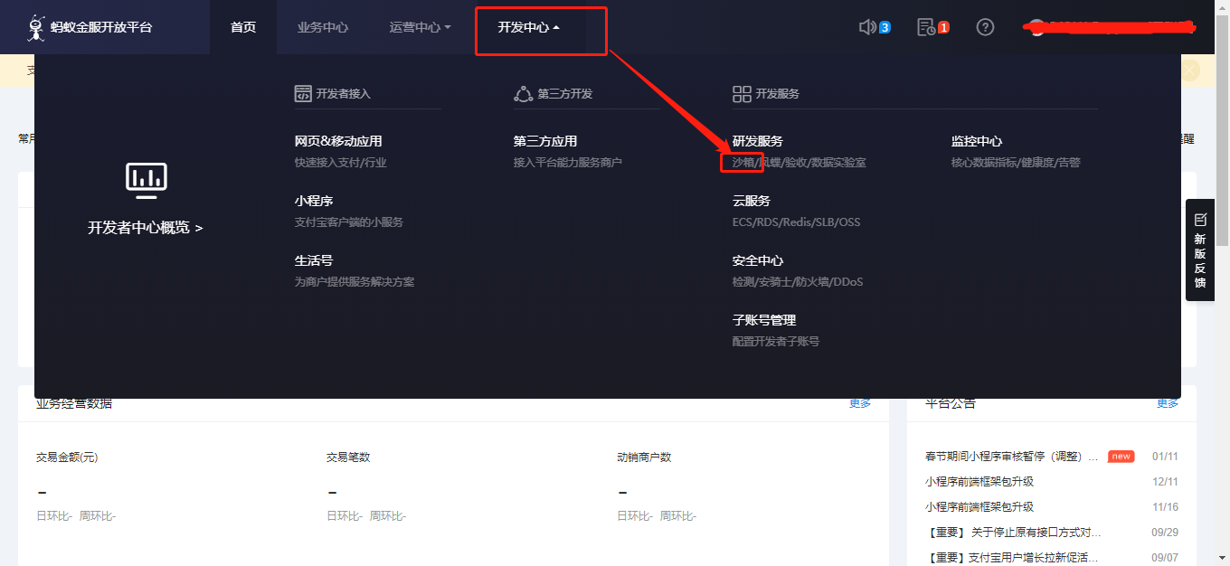The width and height of the screenshot is (1230, 566).
Task: Select 网页&移动应用 entry
Action: (x=338, y=141)
